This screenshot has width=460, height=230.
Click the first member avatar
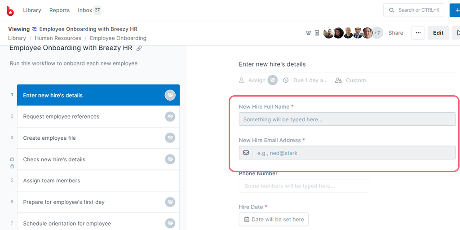pyautogui.click(x=328, y=33)
